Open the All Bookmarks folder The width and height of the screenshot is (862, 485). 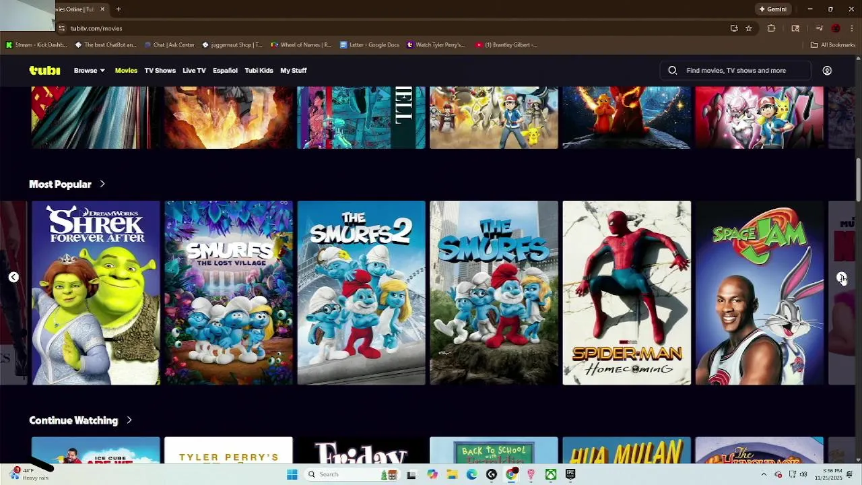click(x=833, y=45)
